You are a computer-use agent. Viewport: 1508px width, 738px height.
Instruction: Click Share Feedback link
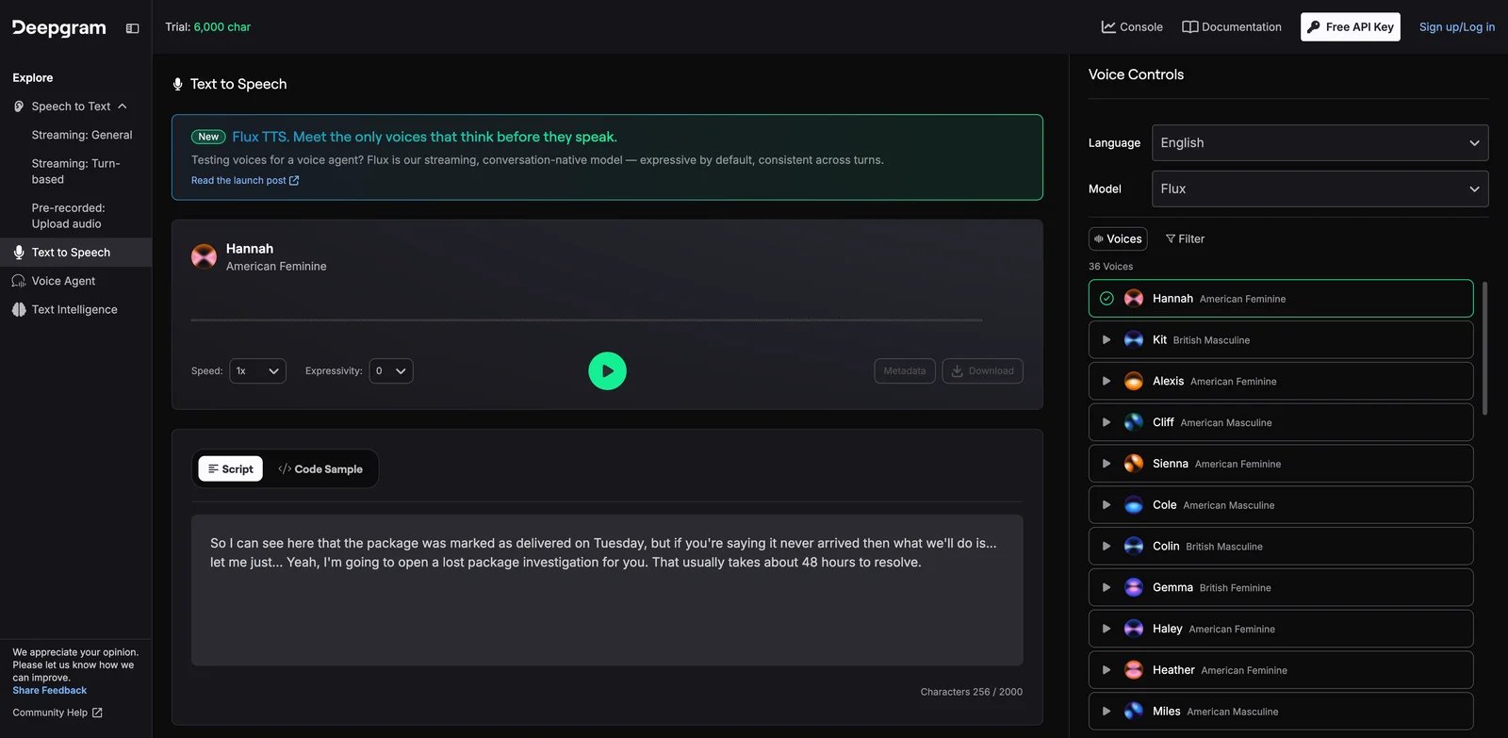point(49,691)
